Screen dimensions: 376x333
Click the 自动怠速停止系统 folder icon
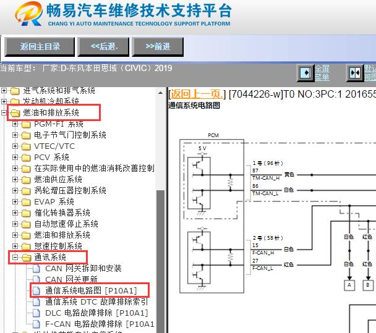point(26,224)
